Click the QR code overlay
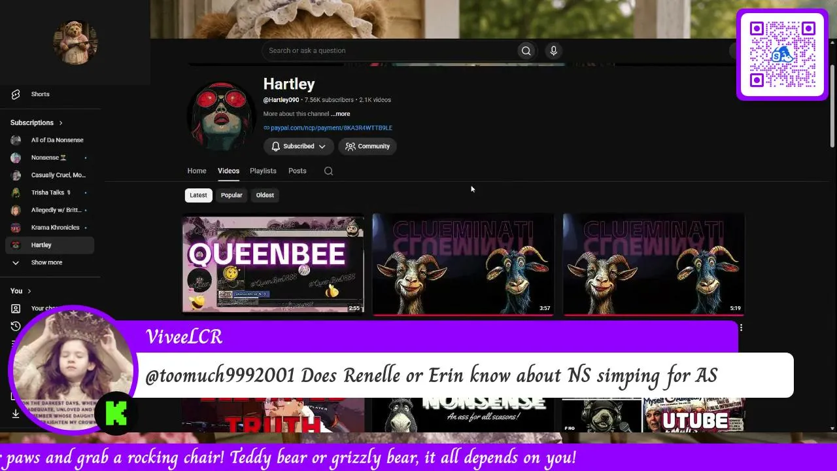This screenshot has height=471, width=837. 783,55
